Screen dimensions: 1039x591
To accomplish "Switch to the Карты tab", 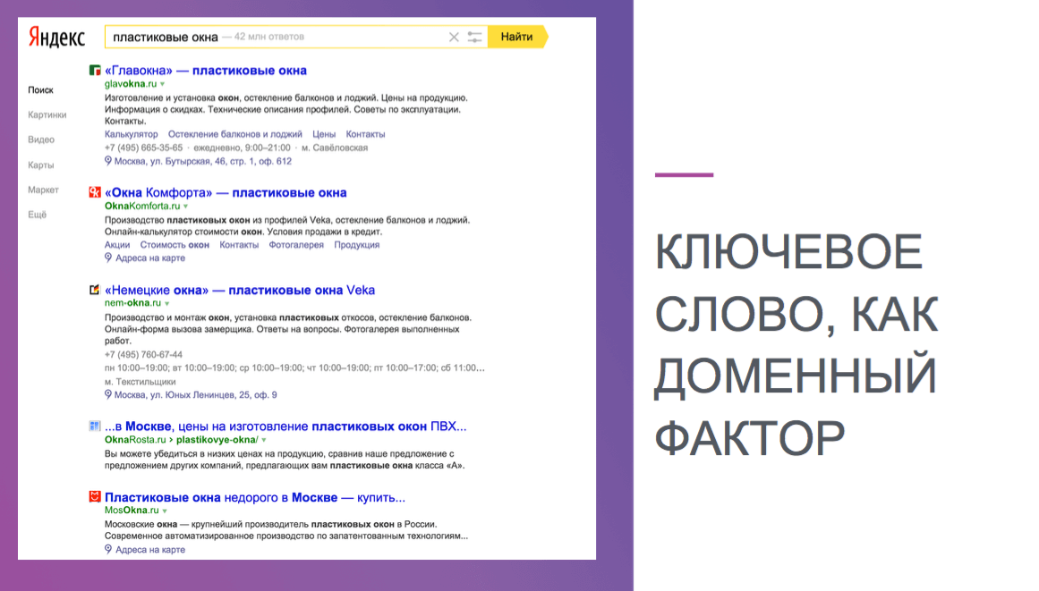I will tap(41, 165).
